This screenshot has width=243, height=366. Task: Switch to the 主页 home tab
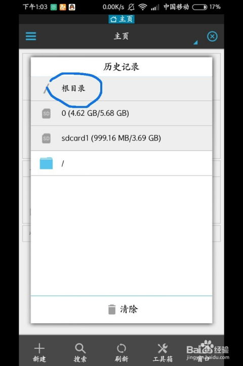121,19
